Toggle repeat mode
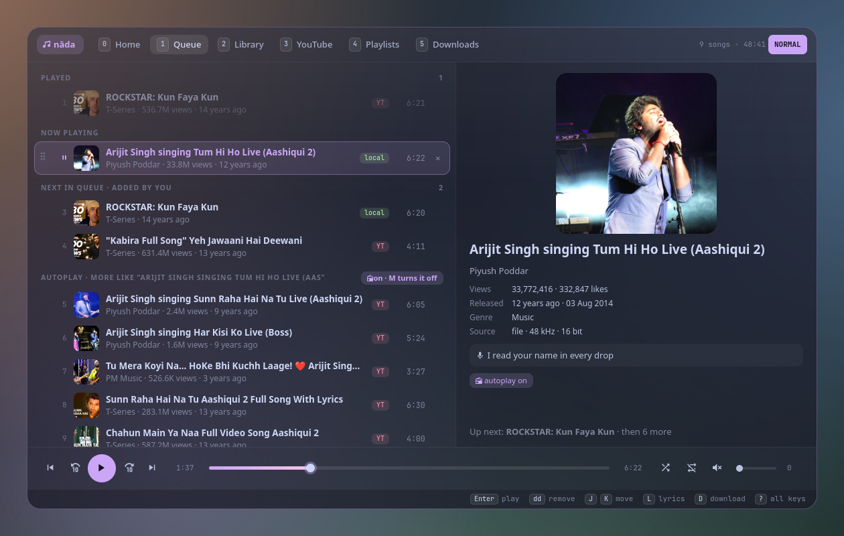 [691, 468]
